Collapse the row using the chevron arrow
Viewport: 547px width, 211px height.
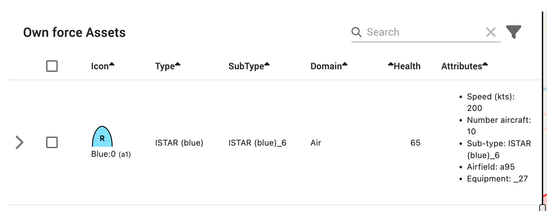[x=20, y=143]
